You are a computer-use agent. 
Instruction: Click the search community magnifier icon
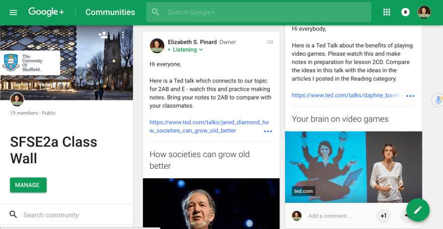(x=13, y=215)
